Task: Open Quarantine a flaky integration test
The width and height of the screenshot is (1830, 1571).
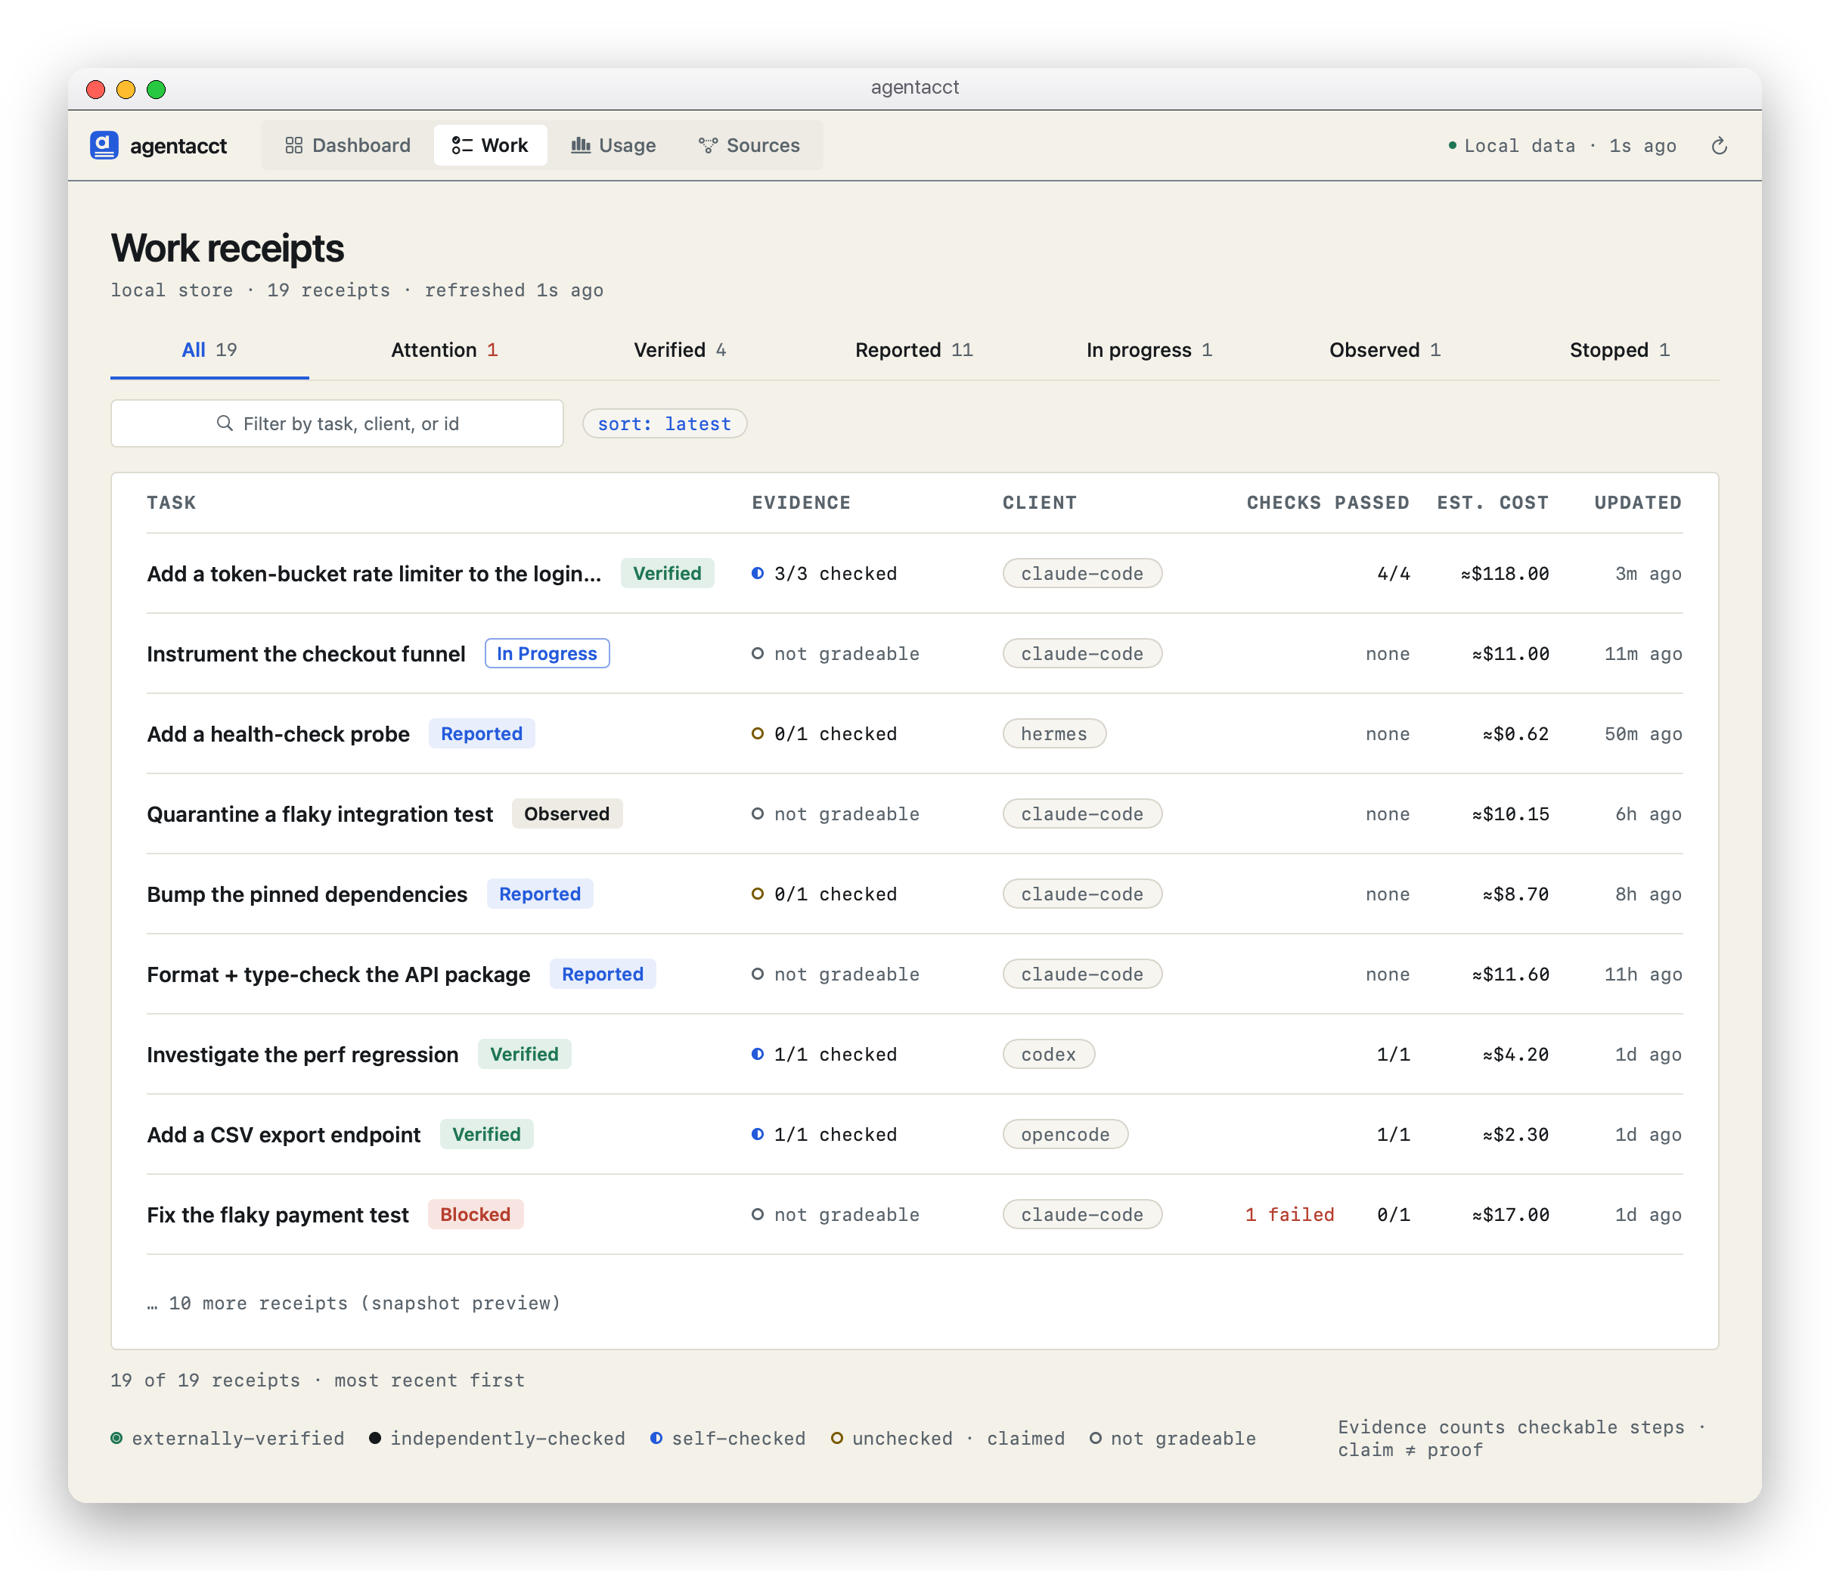Action: pos(914,813)
